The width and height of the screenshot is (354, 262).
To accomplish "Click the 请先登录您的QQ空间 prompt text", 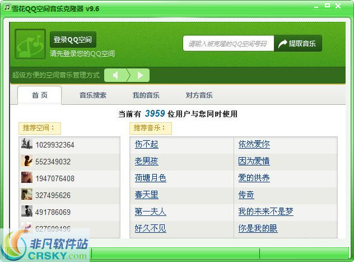I will coord(82,53).
